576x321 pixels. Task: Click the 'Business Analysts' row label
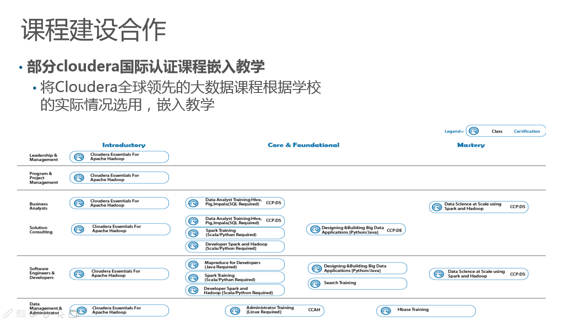coord(38,206)
